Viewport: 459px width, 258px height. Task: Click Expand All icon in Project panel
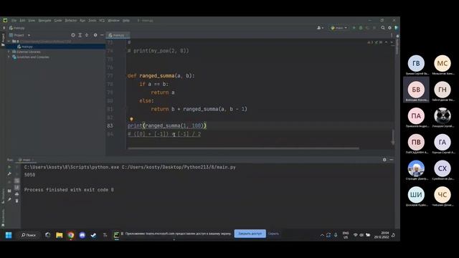pos(80,35)
